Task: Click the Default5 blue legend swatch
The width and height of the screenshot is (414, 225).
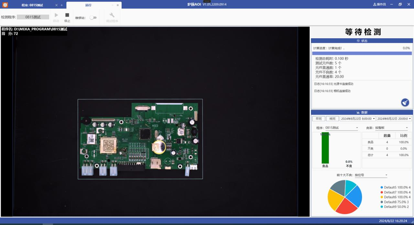Action: pos(382,188)
